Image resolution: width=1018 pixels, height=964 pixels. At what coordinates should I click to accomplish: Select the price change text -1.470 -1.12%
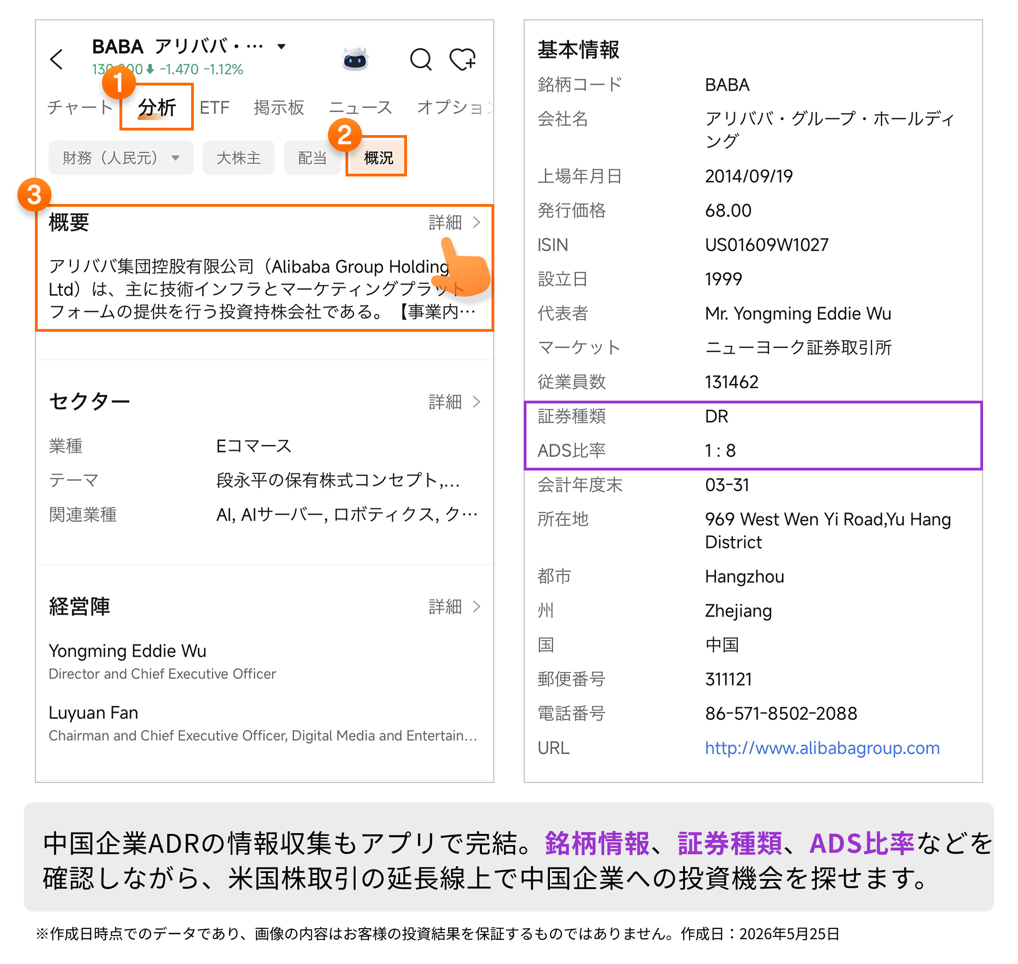pos(201,69)
